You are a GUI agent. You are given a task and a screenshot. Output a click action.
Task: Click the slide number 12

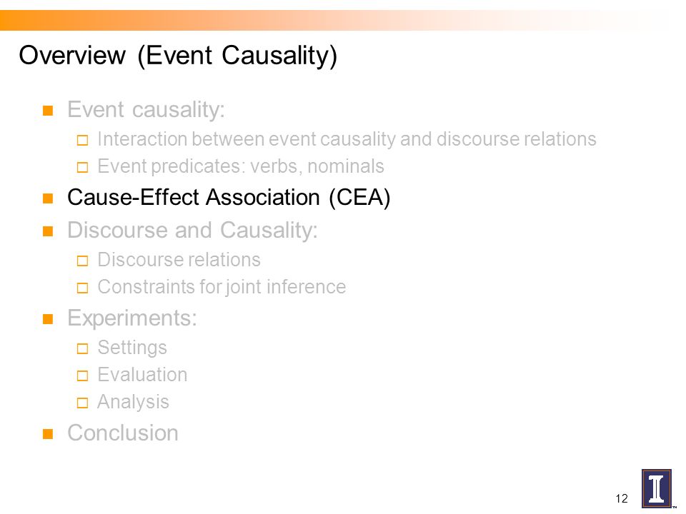(x=621, y=499)
